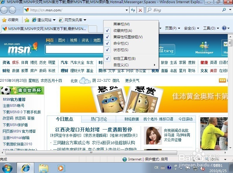This screenshot has height=173, width=233.
Task: Select 地图 map search tab
Action: [97, 40]
